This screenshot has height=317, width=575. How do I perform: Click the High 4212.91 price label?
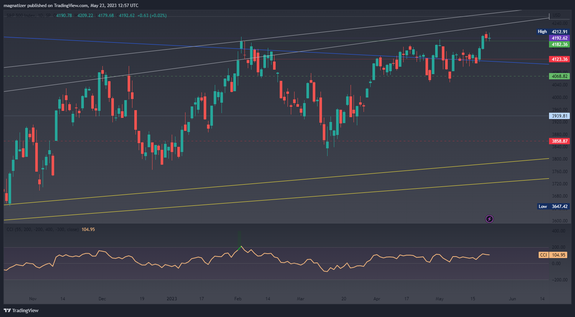553,32
